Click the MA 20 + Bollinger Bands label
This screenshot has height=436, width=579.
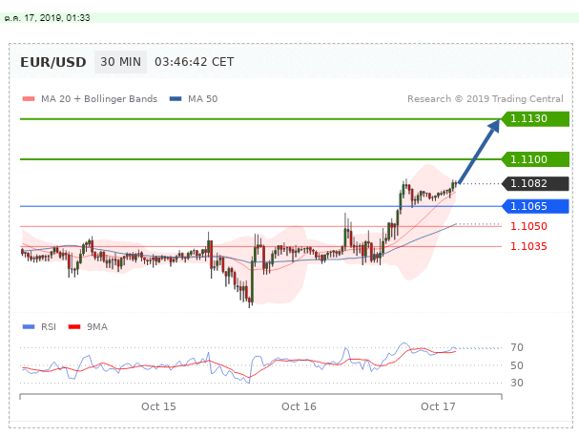click(99, 99)
